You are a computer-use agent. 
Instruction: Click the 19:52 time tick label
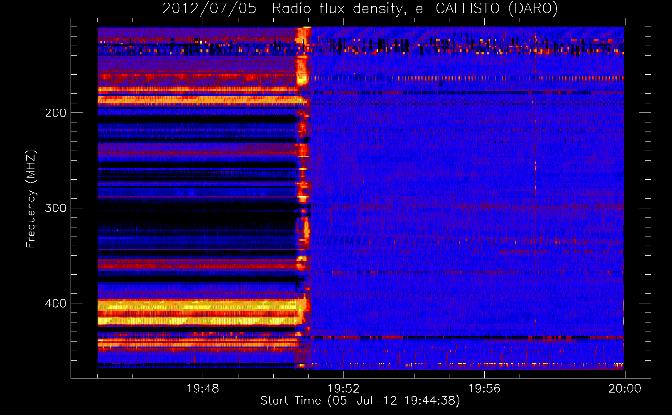pos(343,389)
